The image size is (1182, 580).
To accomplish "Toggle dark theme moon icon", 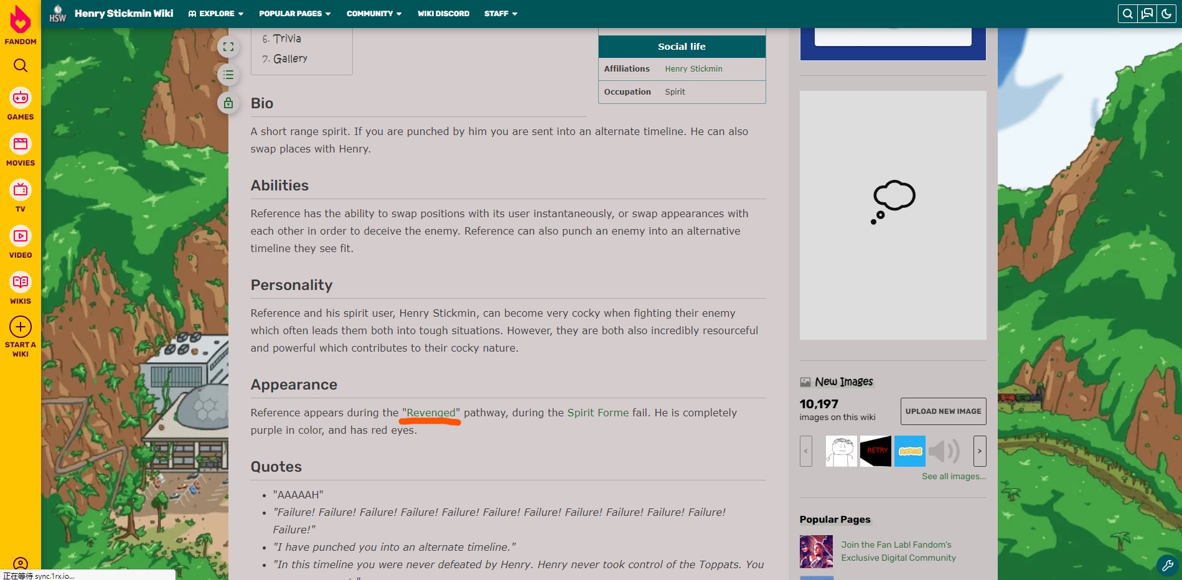I will [1166, 14].
